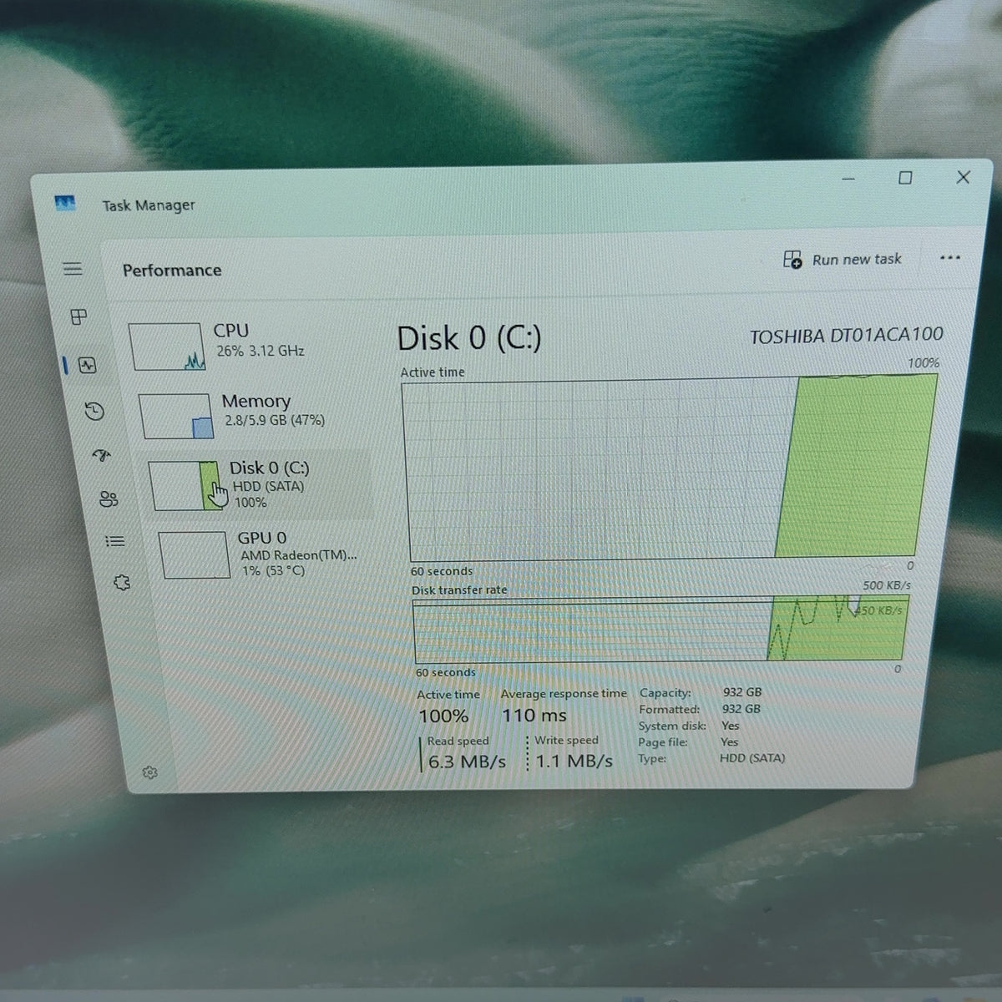The height and width of the screenshot is (1002, 1002).
Task: Click the Capacity 932 GB value
Action: tap(742, 692)
